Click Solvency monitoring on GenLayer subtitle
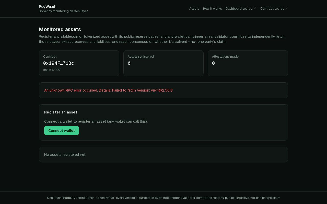The width and height of the screenshot is (327, 204). click(63, 11)
